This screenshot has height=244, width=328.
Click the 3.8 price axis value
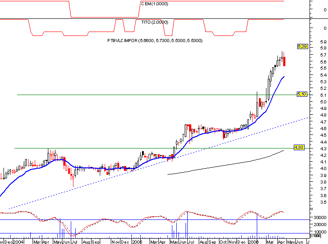(x=323, y=182)
